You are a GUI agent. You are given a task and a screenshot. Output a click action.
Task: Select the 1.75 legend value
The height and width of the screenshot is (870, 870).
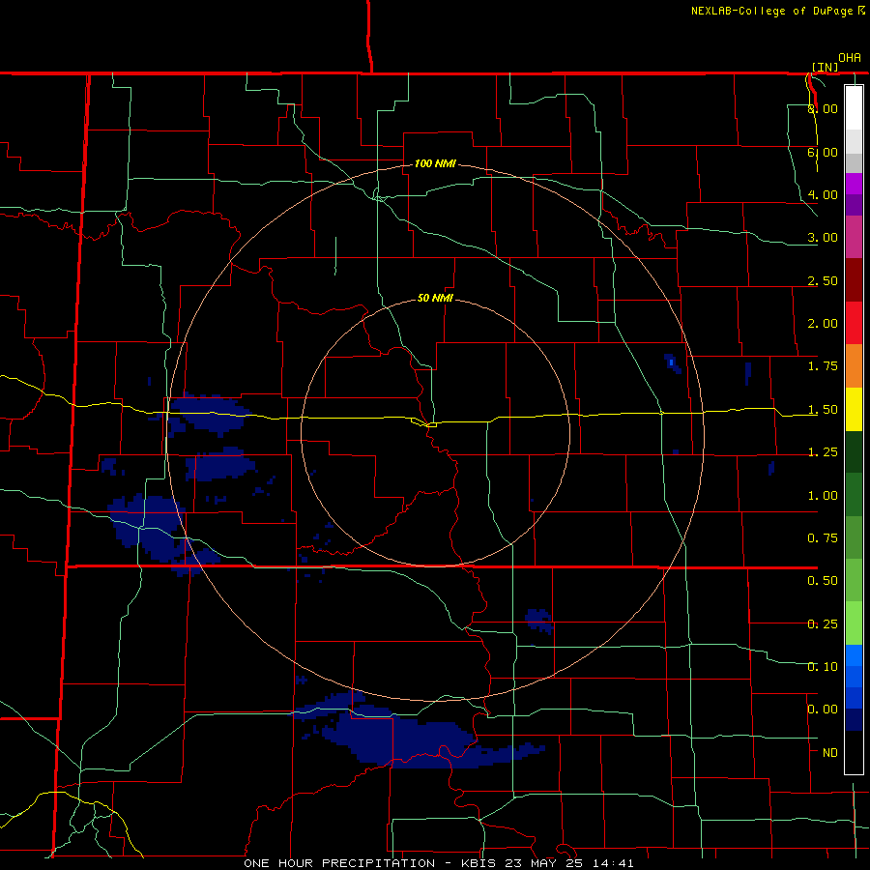tap(823, 366)
